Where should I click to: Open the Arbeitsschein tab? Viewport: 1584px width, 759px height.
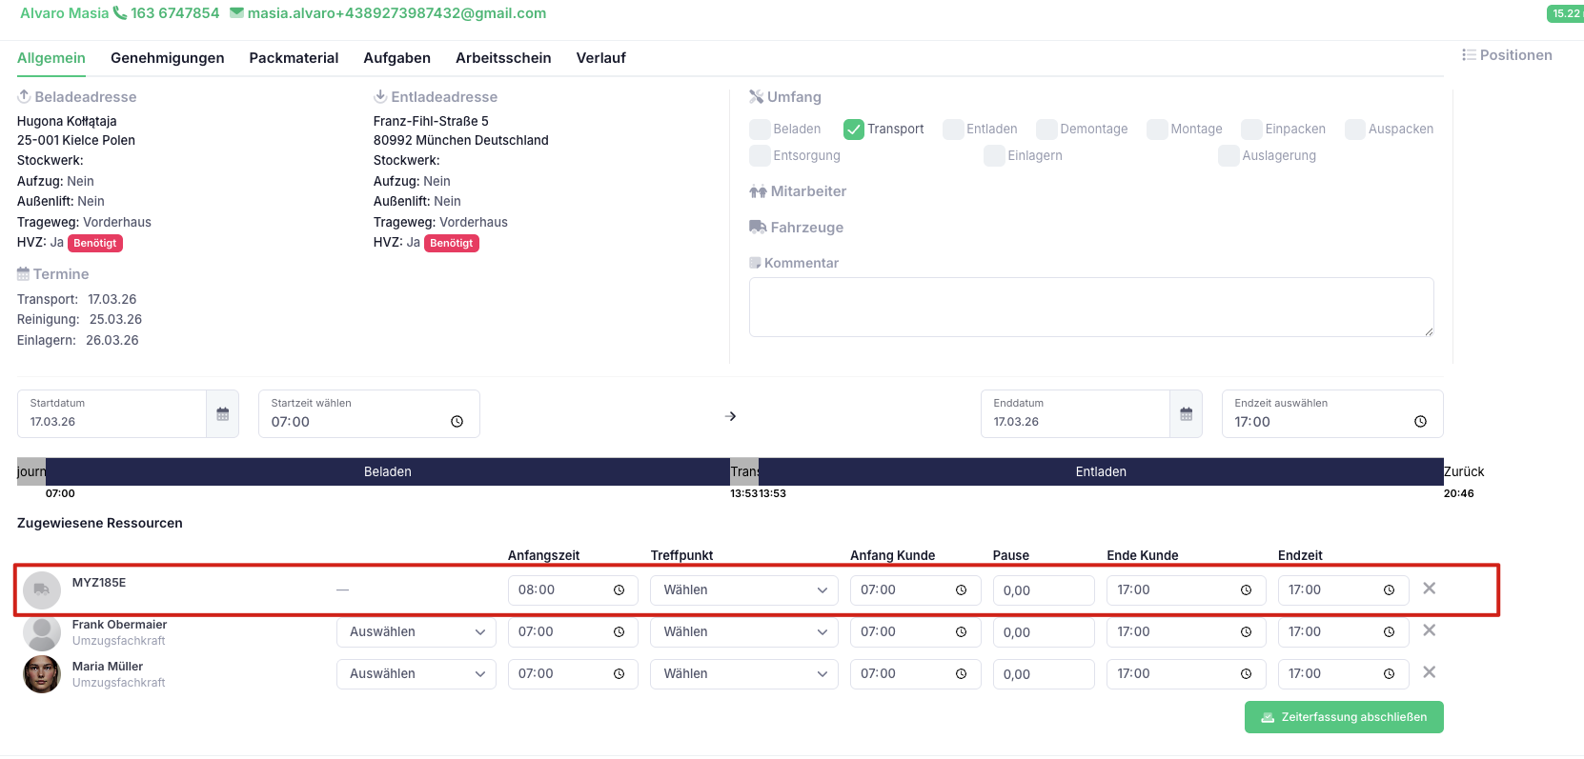tap(503, 58)
